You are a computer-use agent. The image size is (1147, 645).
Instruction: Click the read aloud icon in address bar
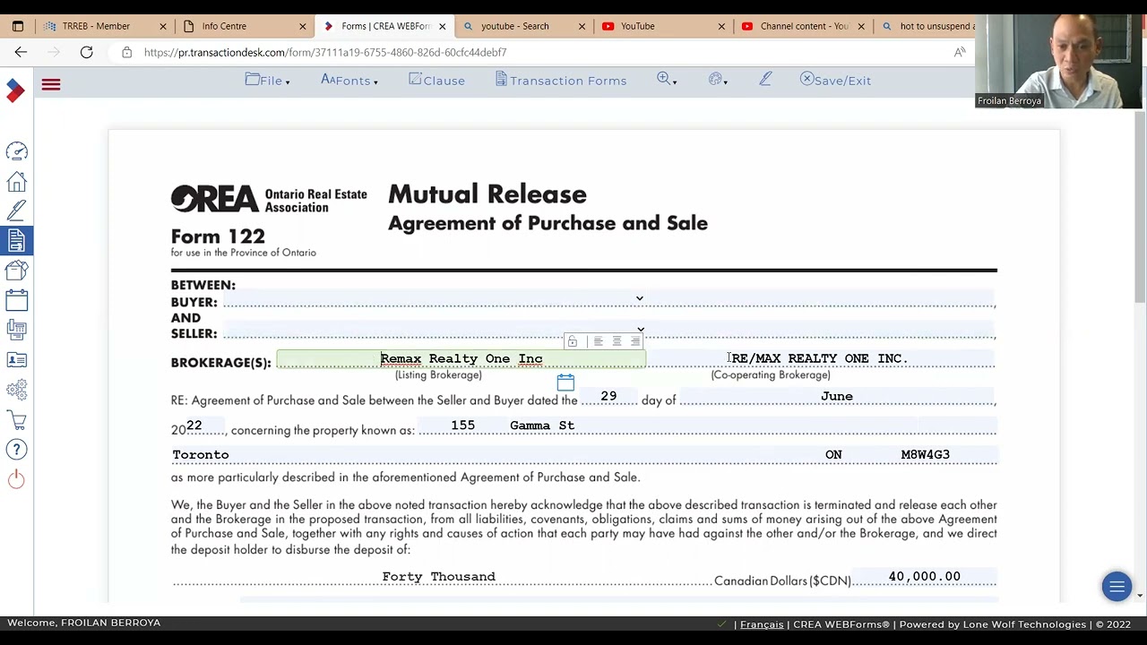pyautogui.click(x=960, y=52)
